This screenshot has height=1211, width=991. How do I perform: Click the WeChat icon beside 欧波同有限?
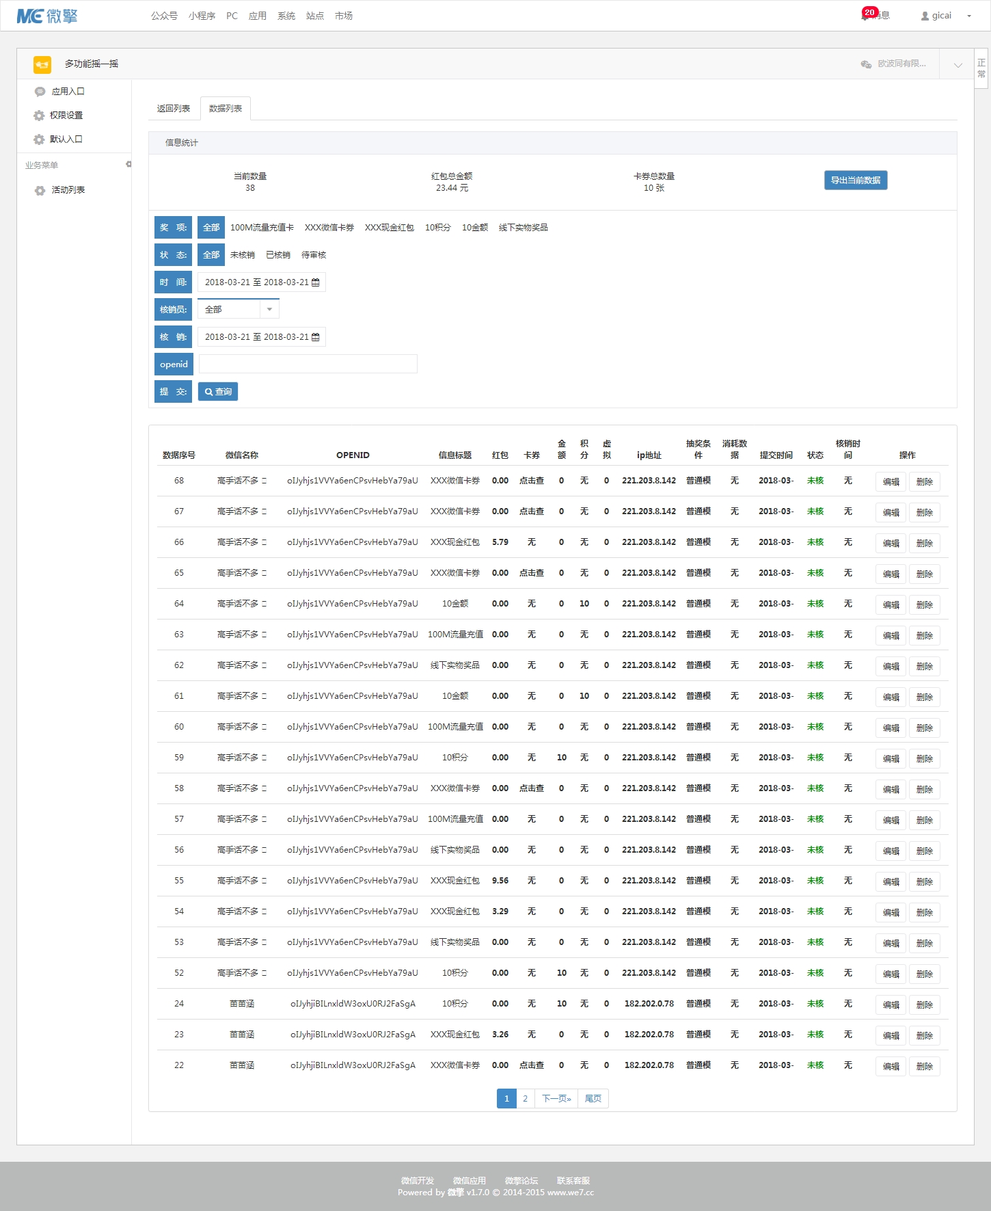[x=866, y=64]
